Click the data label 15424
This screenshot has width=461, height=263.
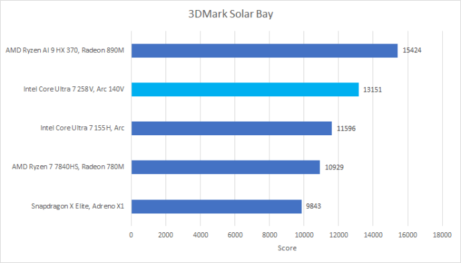412,50
